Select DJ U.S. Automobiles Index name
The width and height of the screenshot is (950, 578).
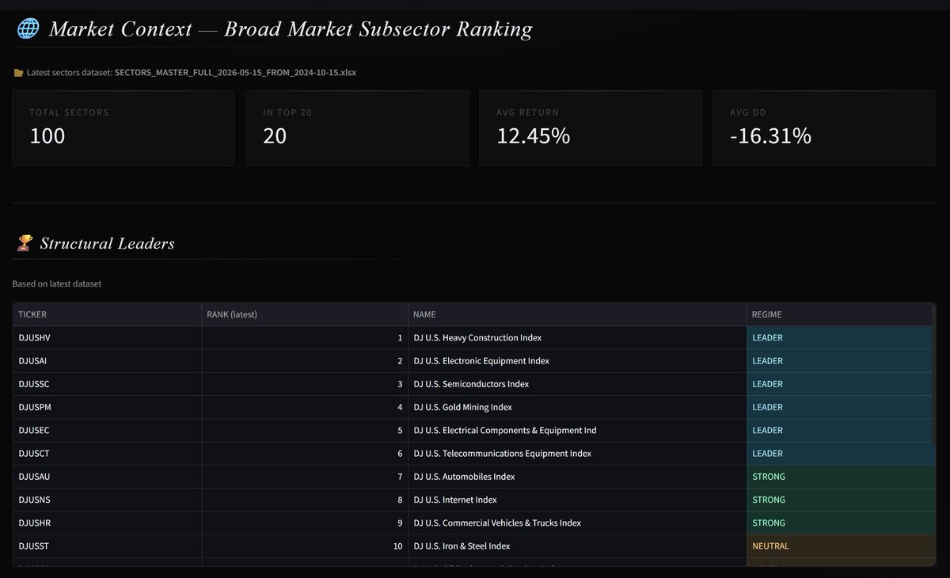point(577,477)
